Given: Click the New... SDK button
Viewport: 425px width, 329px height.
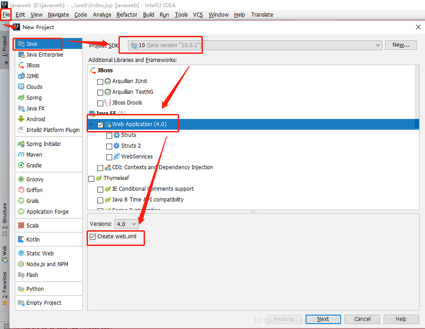Looking at the screenshot, I should pyautogui.click(x=401, y=45).
